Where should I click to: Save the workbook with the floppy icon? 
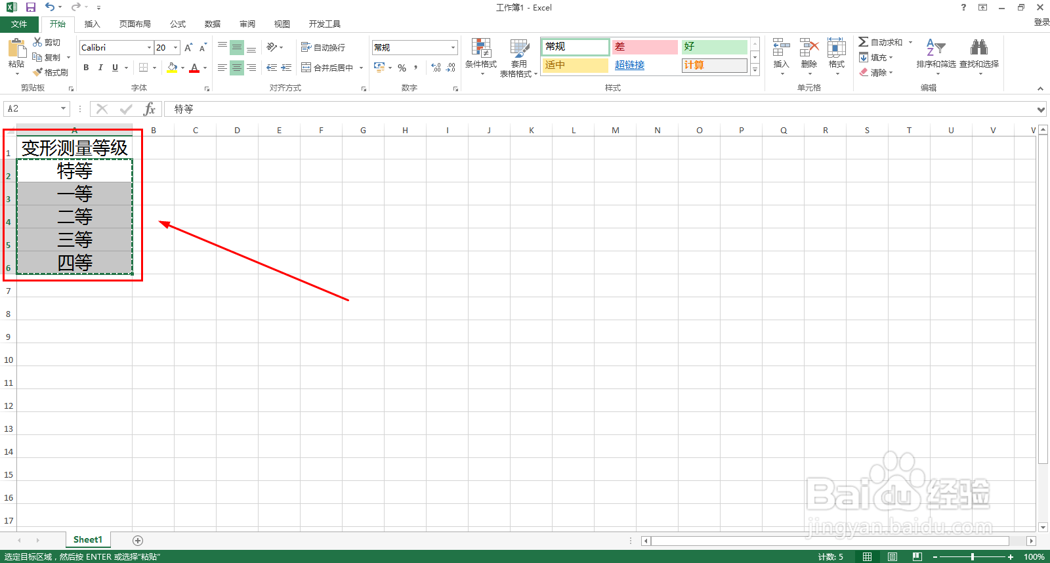pos(30,7)
